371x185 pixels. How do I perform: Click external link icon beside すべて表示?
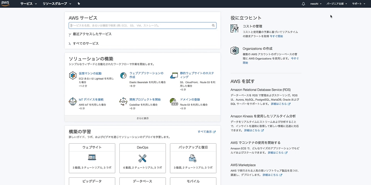point(214,132)
